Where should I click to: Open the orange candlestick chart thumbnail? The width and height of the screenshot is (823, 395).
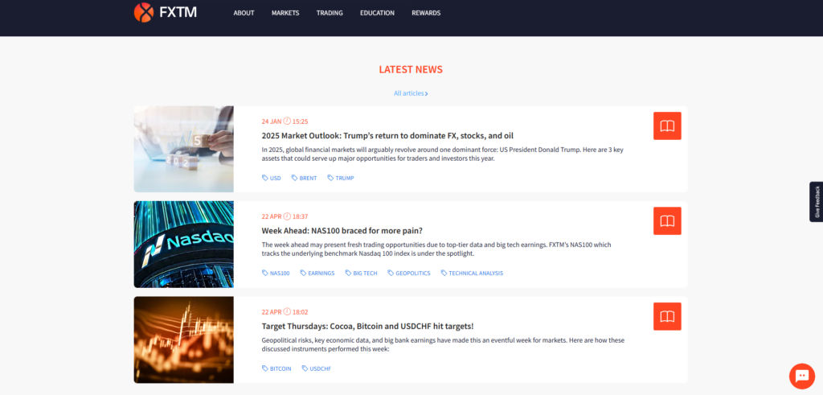tap(183, 339)
